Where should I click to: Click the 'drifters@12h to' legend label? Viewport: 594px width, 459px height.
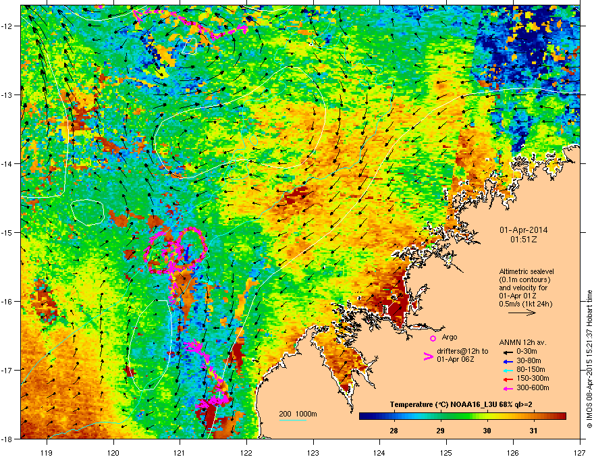tap(462, 352)
